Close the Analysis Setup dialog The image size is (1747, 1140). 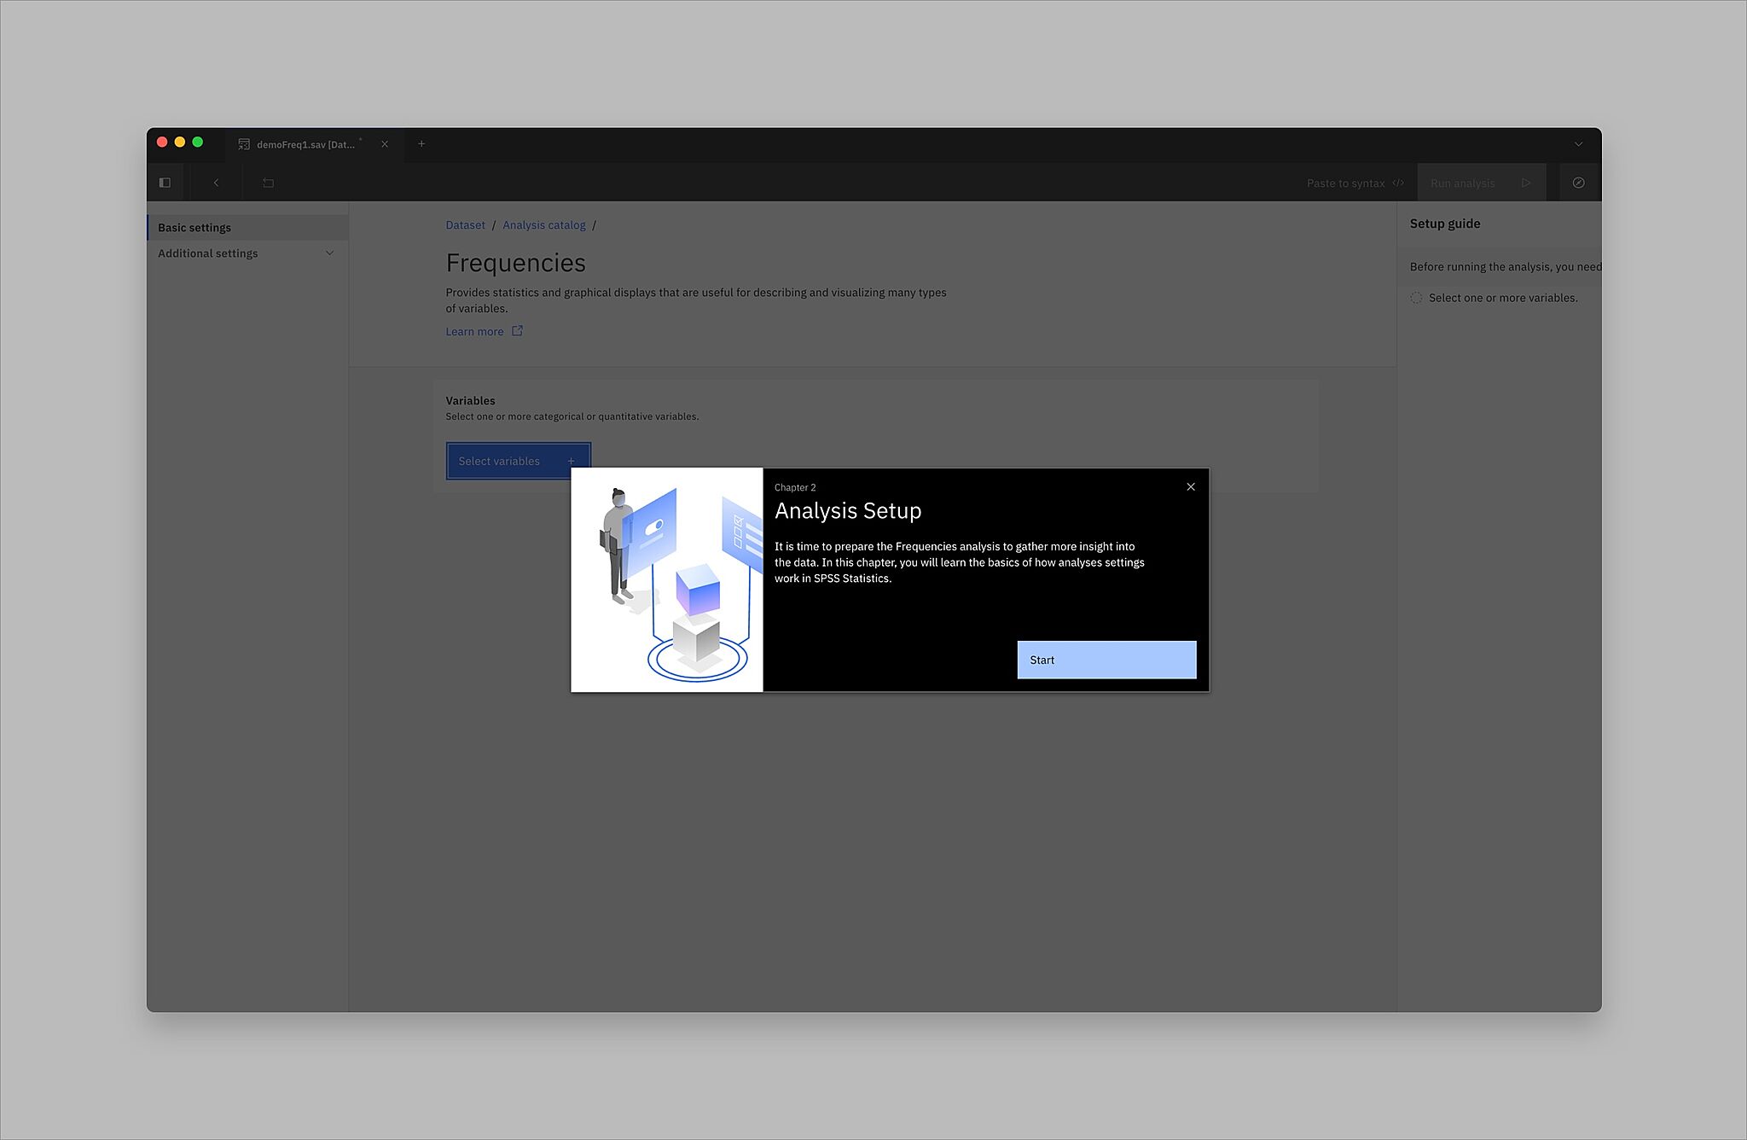click(1191, 487)
